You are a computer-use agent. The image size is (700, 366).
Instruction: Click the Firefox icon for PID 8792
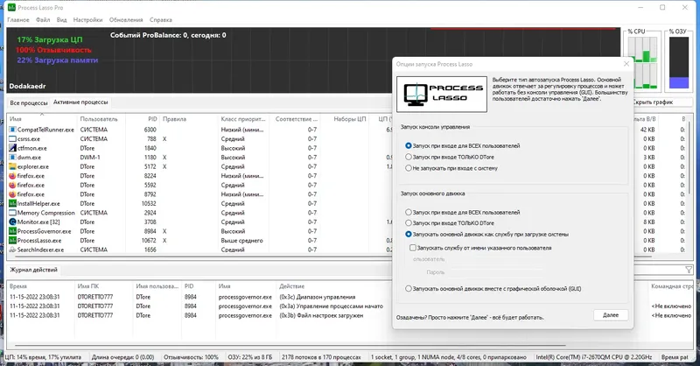click(x=12, y=194)
